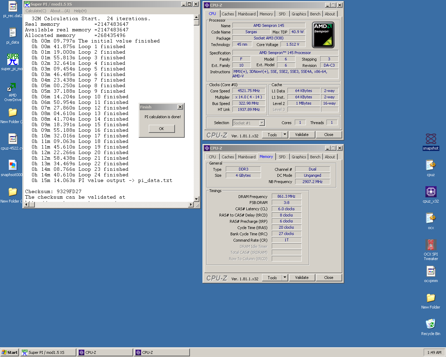Click Validate in bottom CPU-Z window
This screenshot has width=446, height=357.
[x=302, y=278]
